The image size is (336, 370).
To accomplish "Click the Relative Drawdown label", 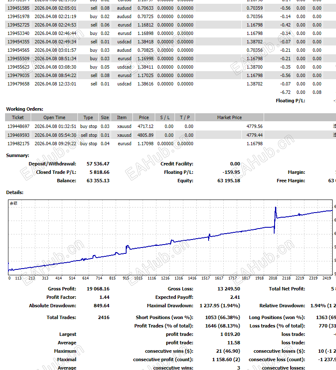I will (x=282, y=306).
